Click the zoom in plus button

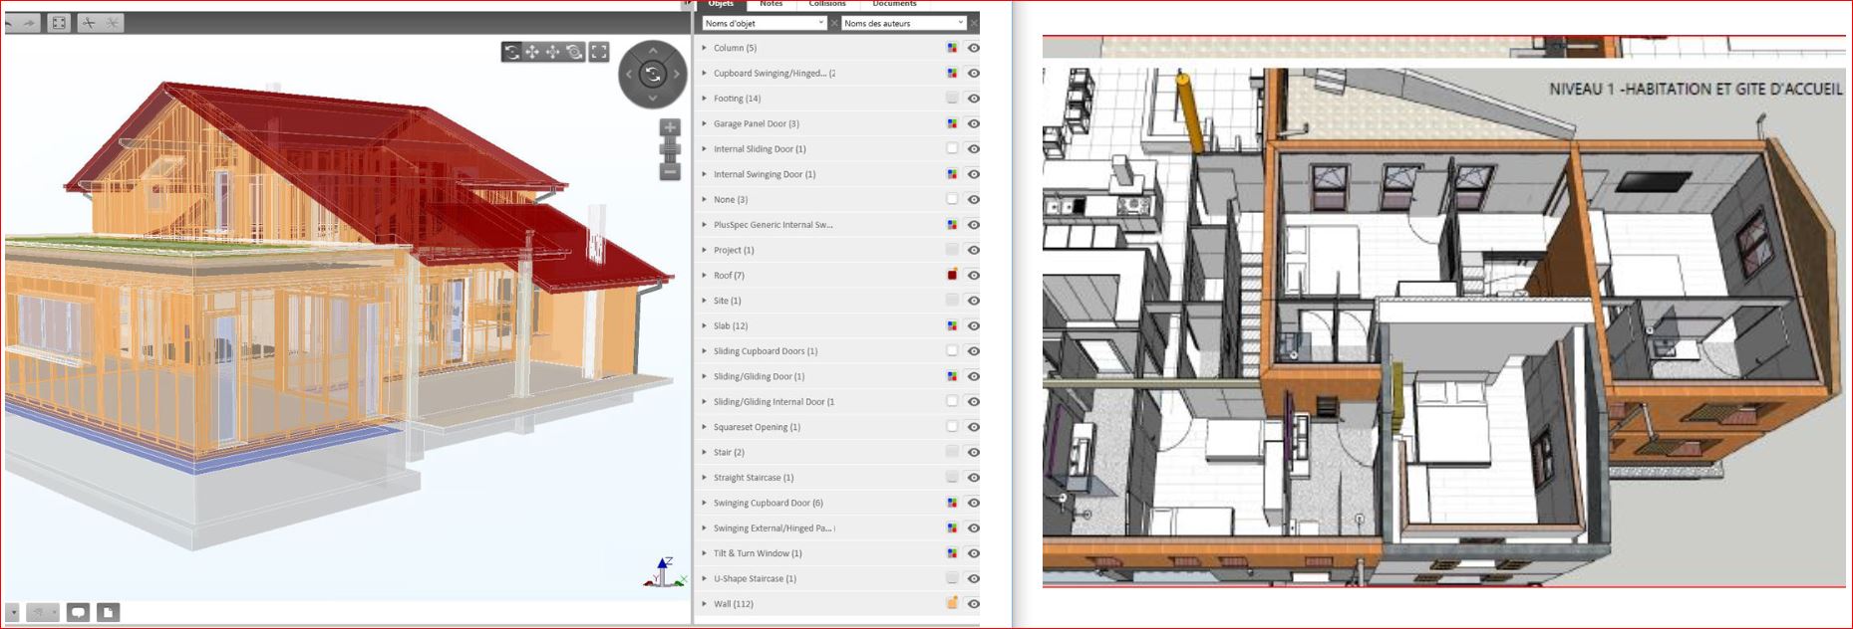[x=670, y=127]
